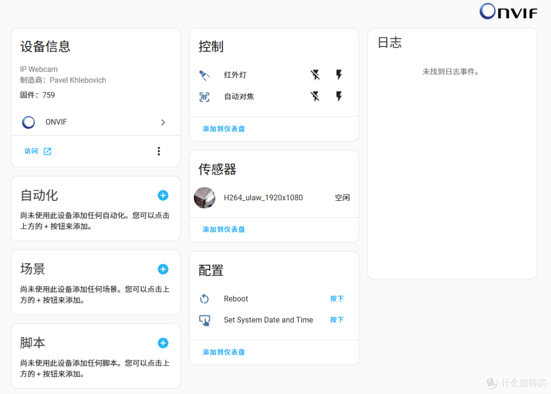Viewport: 551px width, 394px height.
Task: Turn off the 红外灯 infrared light
Action: pyautogui.click(x=315, y=75)
